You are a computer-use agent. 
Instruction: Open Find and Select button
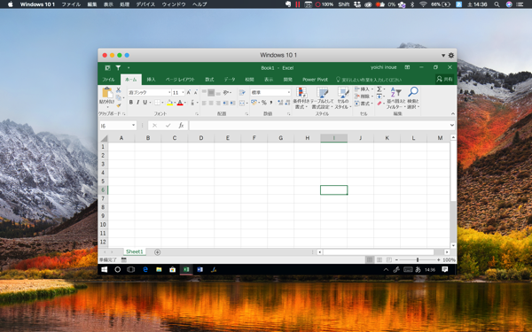[x=413, y=98]
